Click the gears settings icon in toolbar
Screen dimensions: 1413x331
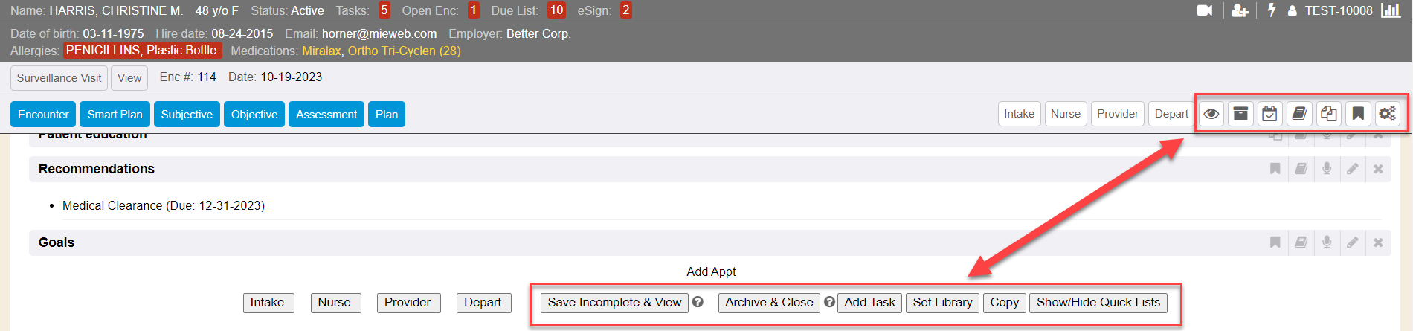point(1387,114)
